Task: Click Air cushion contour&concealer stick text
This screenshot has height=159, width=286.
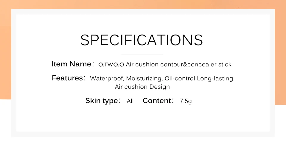Action: coord(178,64)
